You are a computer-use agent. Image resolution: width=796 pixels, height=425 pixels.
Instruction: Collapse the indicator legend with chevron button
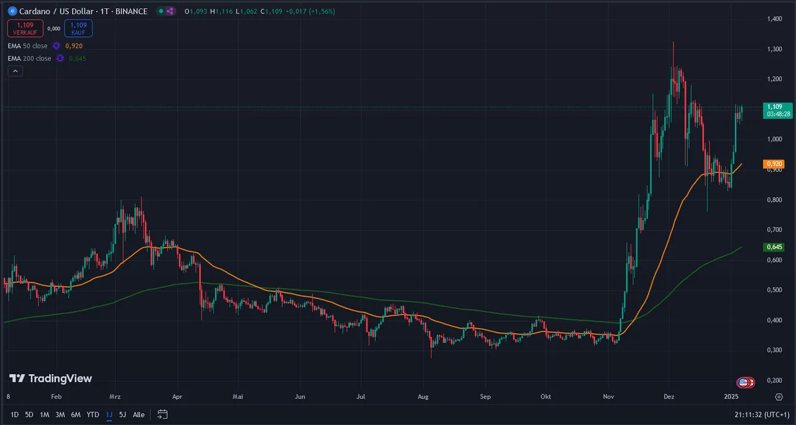(x=16, y=71)
